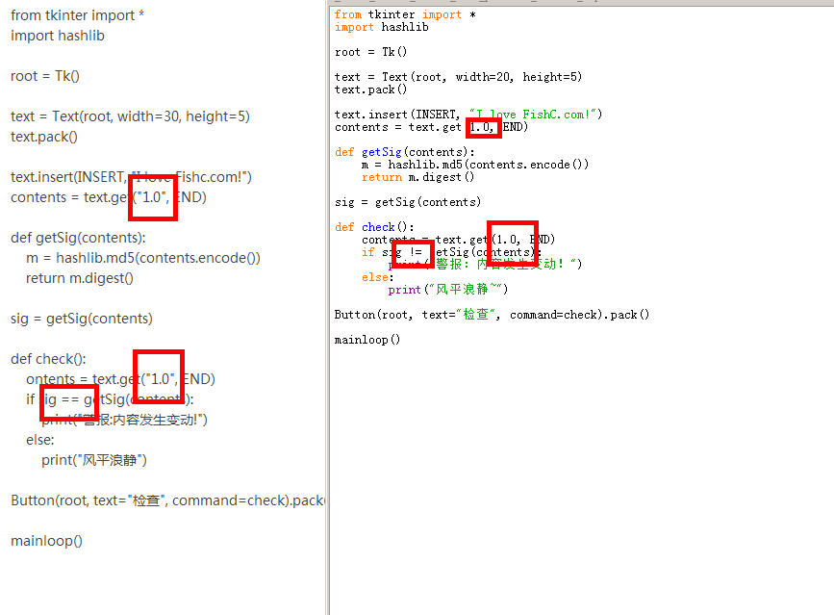Click "def getSig(contents):" in left pane

tap(78, 238)
